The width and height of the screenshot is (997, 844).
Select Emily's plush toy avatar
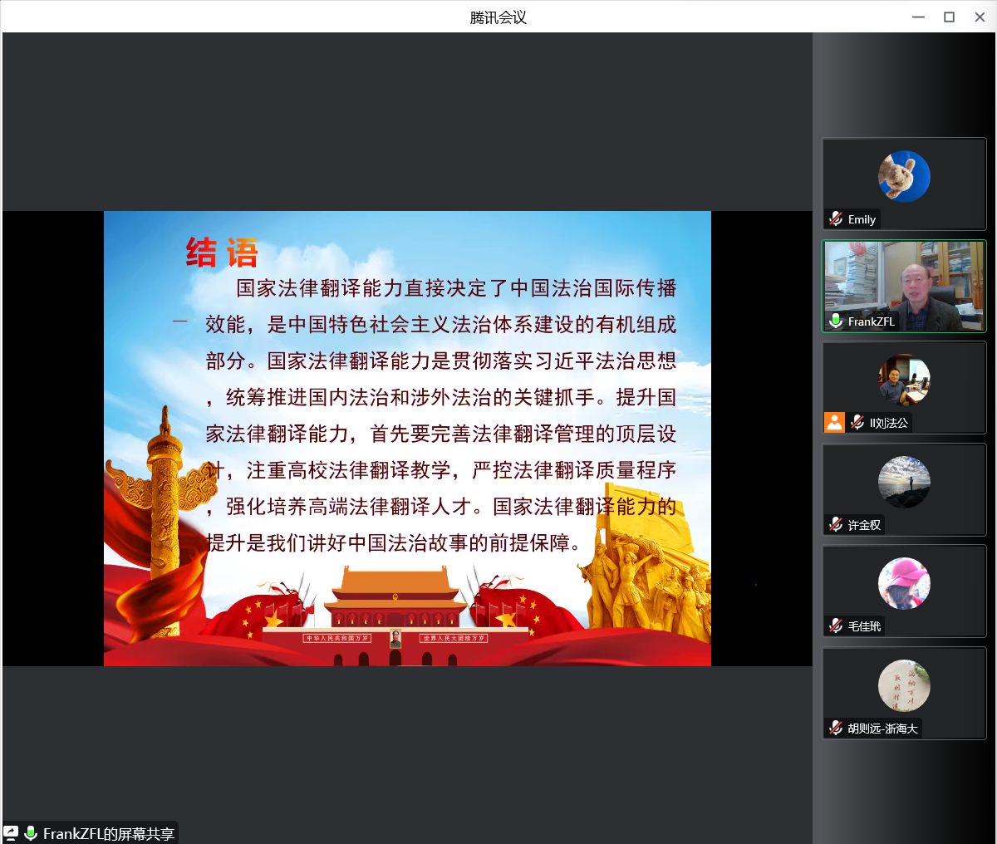click(x=904, y=176)
